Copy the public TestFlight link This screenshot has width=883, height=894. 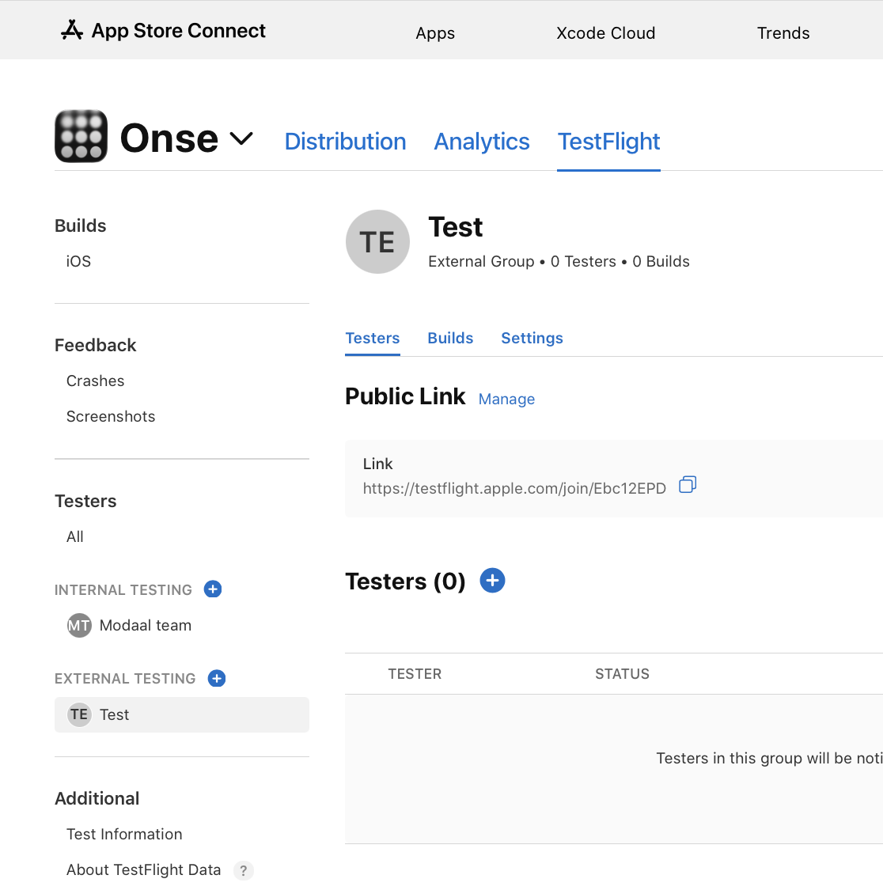(688, 485)
